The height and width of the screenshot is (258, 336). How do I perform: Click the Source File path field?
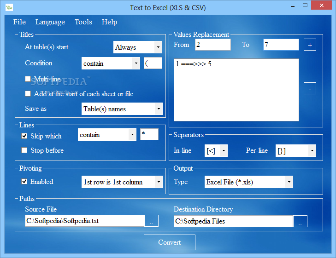pos(84,221)
